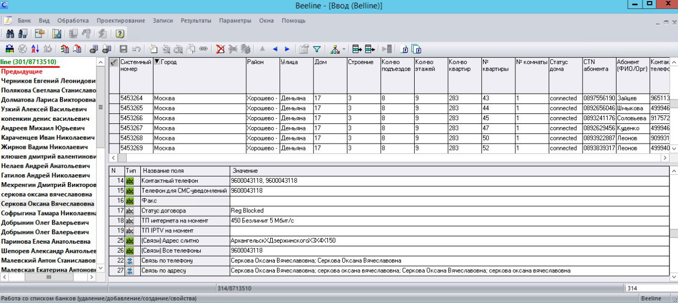Open the Результаты menu

[196, 21]
